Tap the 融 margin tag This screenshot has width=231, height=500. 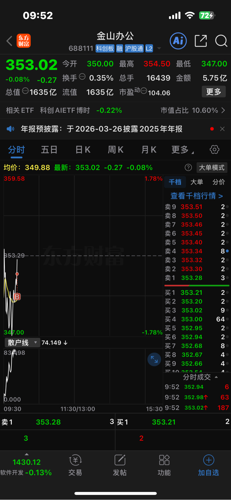click(120, 48)
